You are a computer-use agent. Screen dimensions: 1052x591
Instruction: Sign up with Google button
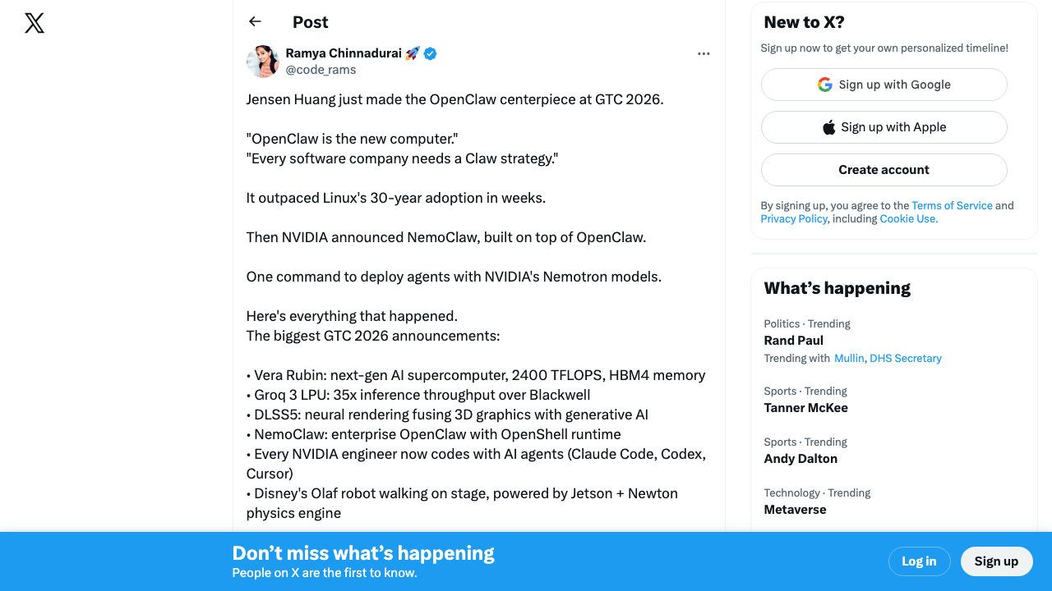tap(884, 85)
